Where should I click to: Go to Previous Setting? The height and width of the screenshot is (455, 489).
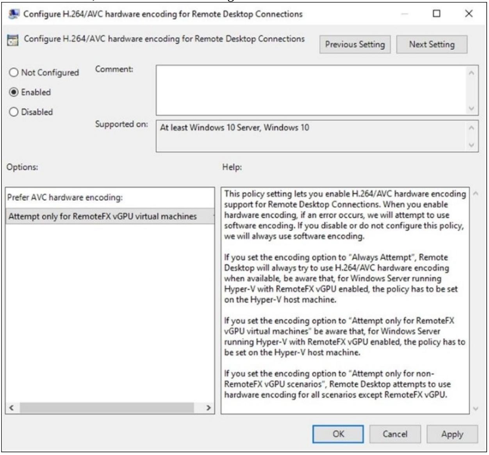pos(355,45)
